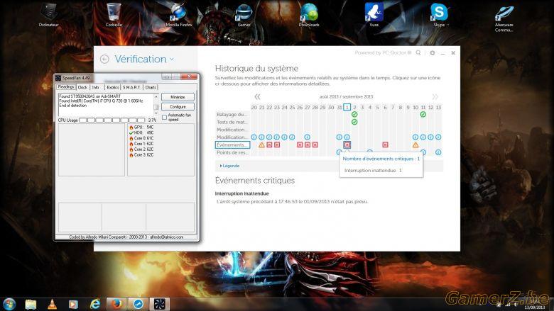Image resolution: width=554 pixels, height=311 pixels.
Task: Click the green check on day 11 of Balayage
Action: 423,115
